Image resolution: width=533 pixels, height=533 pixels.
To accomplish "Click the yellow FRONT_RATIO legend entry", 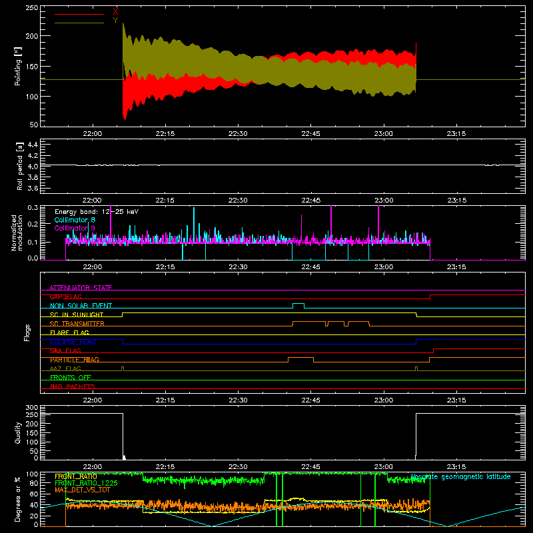I will tap(75, 476).
